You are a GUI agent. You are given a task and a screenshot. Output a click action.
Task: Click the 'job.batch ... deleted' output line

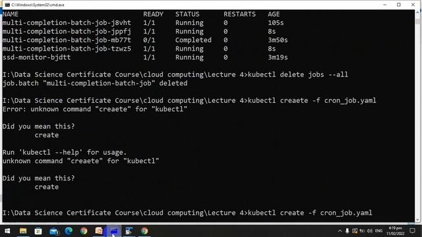coord(95,84)
